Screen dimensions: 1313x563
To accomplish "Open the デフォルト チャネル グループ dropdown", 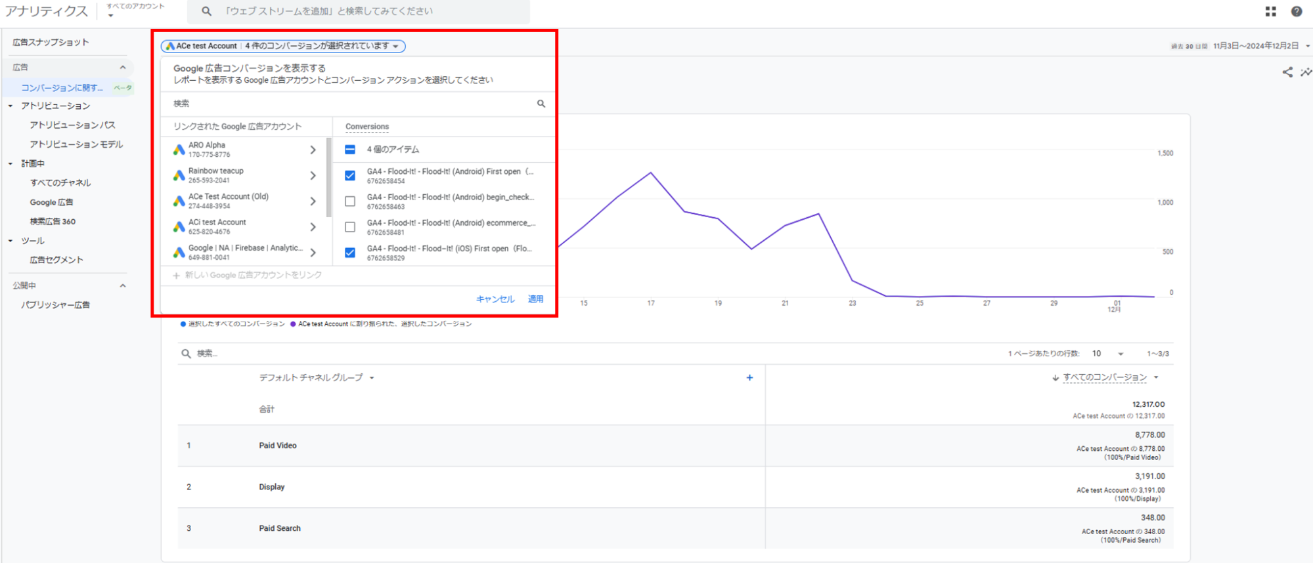I will pos(317,378).
